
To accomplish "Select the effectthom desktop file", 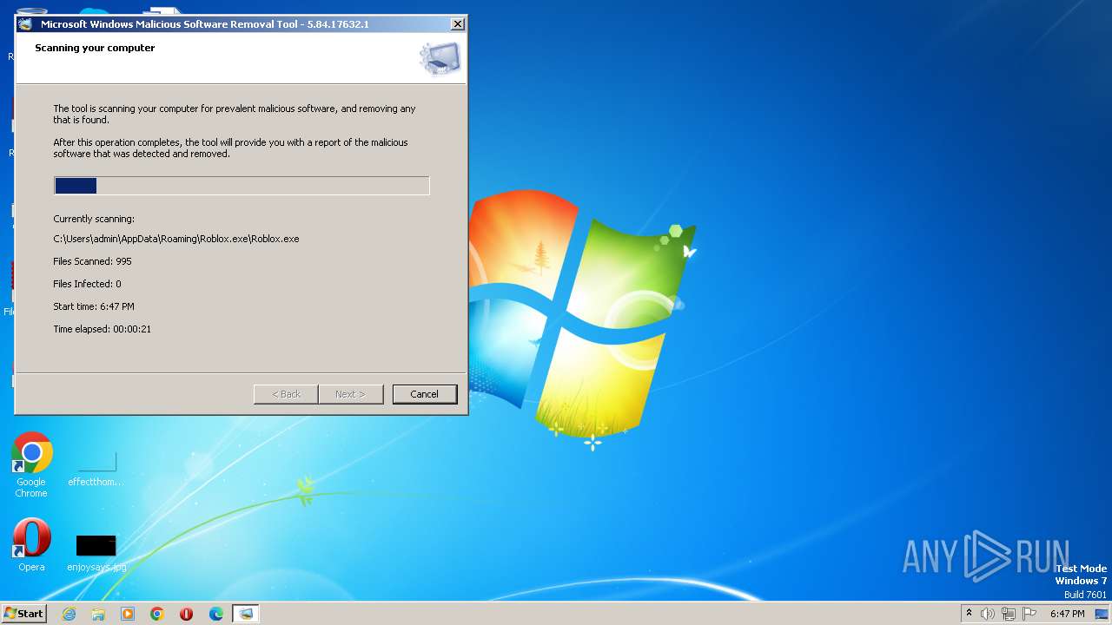I will tap(96, 468).
